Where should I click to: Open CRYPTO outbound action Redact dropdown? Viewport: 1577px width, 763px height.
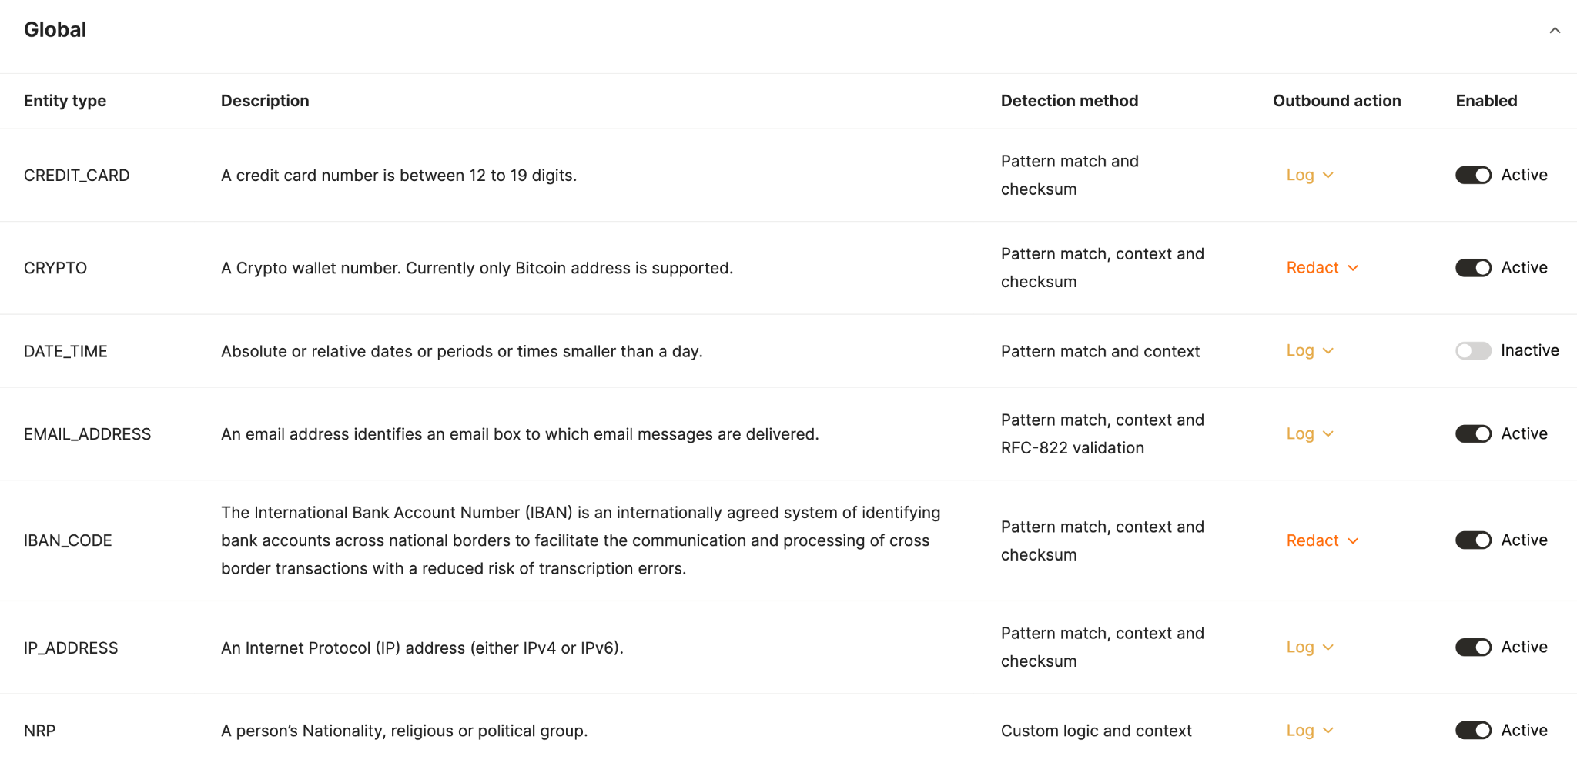1323,268
